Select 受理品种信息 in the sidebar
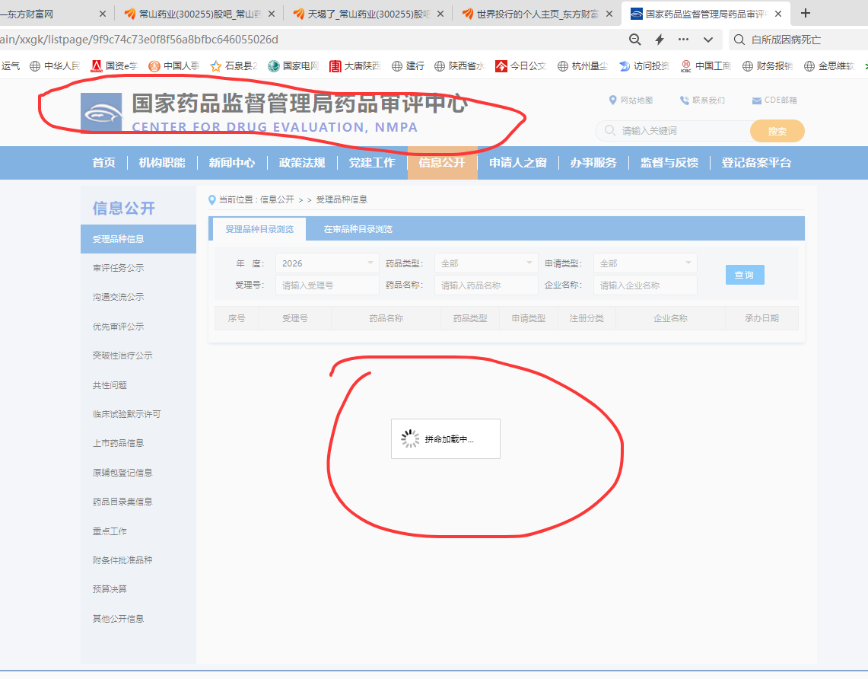Screen dimensions: 868x679 point(138,239)
